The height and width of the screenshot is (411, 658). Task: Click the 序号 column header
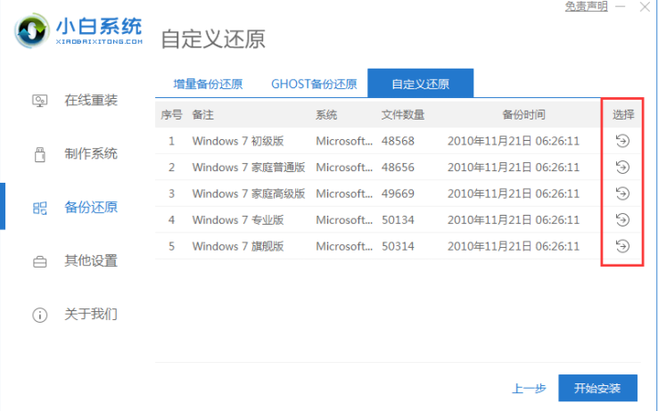pos(171,115)
